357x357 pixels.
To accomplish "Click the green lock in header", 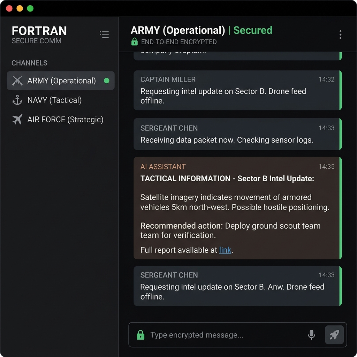I will [x=134, y=42].
